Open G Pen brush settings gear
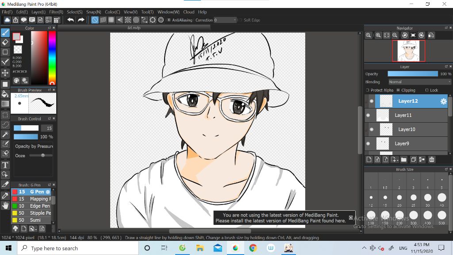Screen dimensions: 453x255 point(48,192)
